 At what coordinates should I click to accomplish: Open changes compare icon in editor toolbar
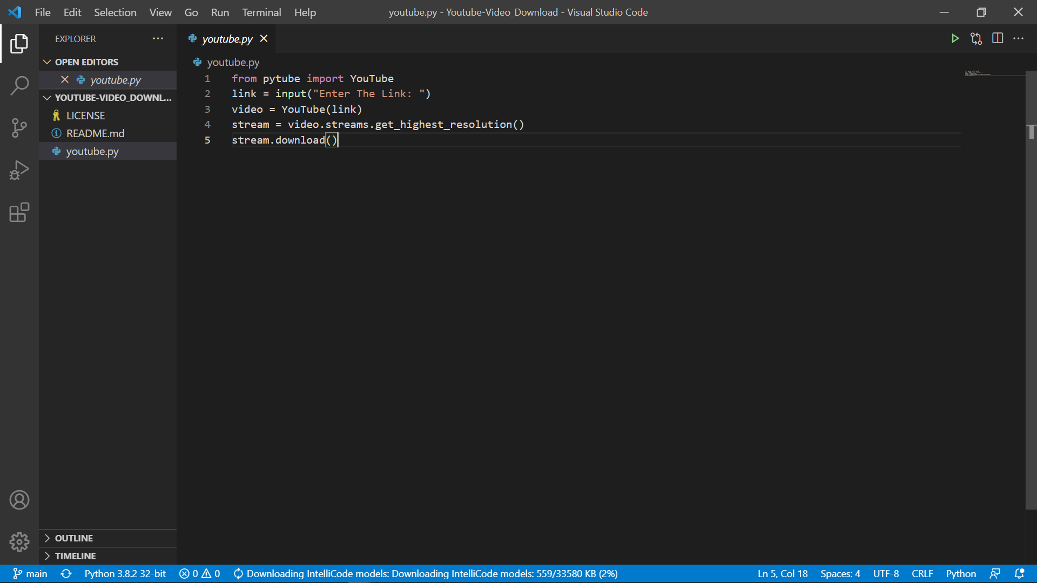point(976,38)
